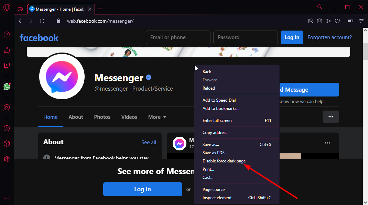Open WhatsApp in the sidebar
Screen dimensions: 368x205
point(7,87)
